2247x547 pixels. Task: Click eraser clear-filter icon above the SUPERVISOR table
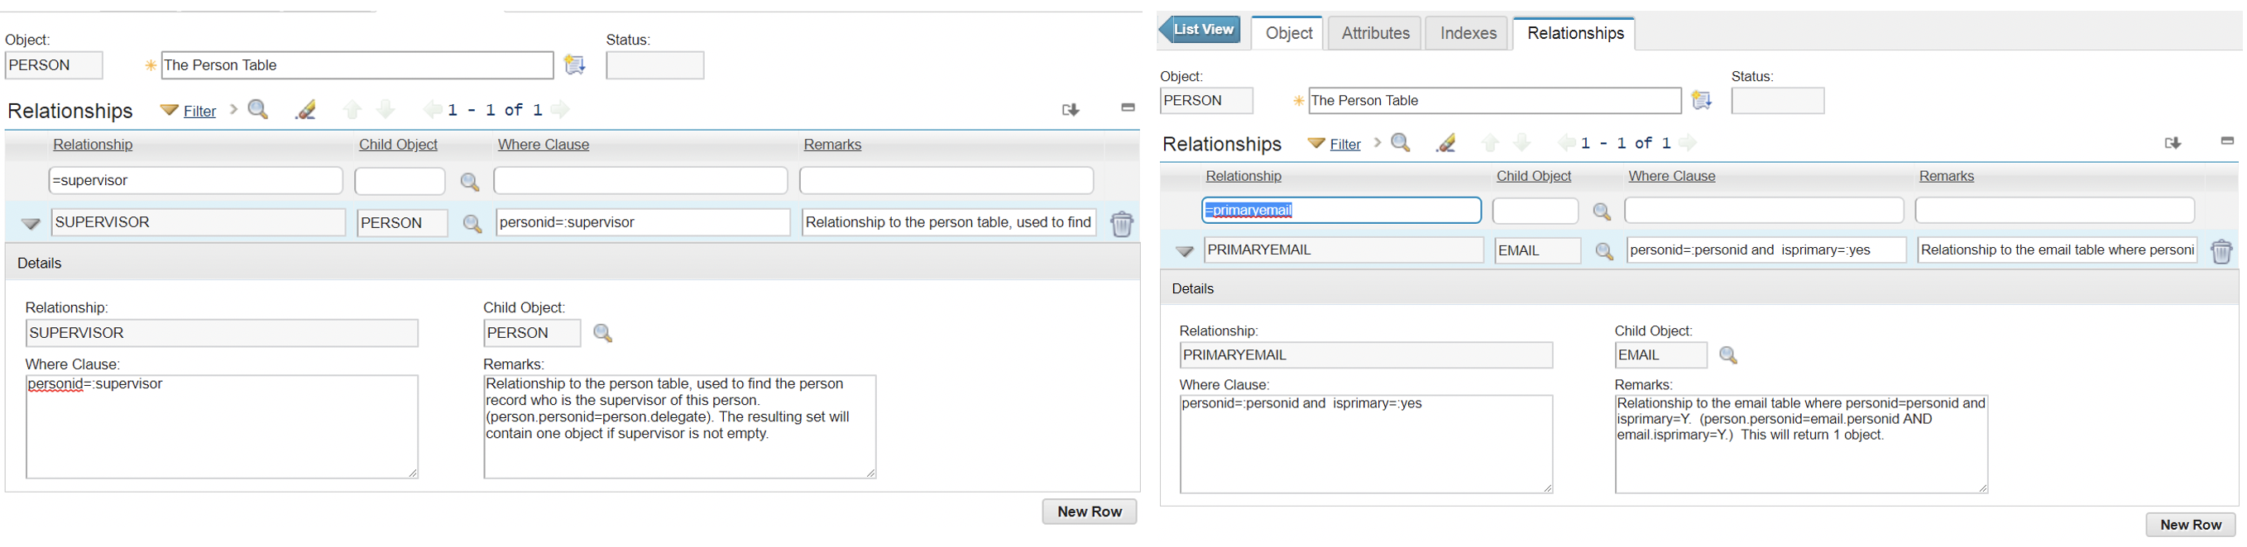305,110
